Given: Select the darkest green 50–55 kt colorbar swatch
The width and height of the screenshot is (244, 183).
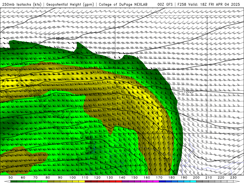Looking at the screenshot, I should [x=13, y=181].
